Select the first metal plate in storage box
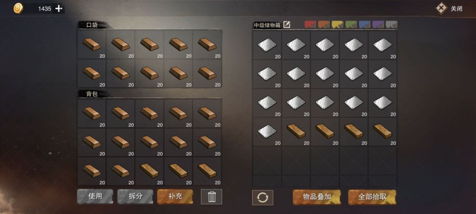This screenshot has width=476, height=214. coord(267,45)
